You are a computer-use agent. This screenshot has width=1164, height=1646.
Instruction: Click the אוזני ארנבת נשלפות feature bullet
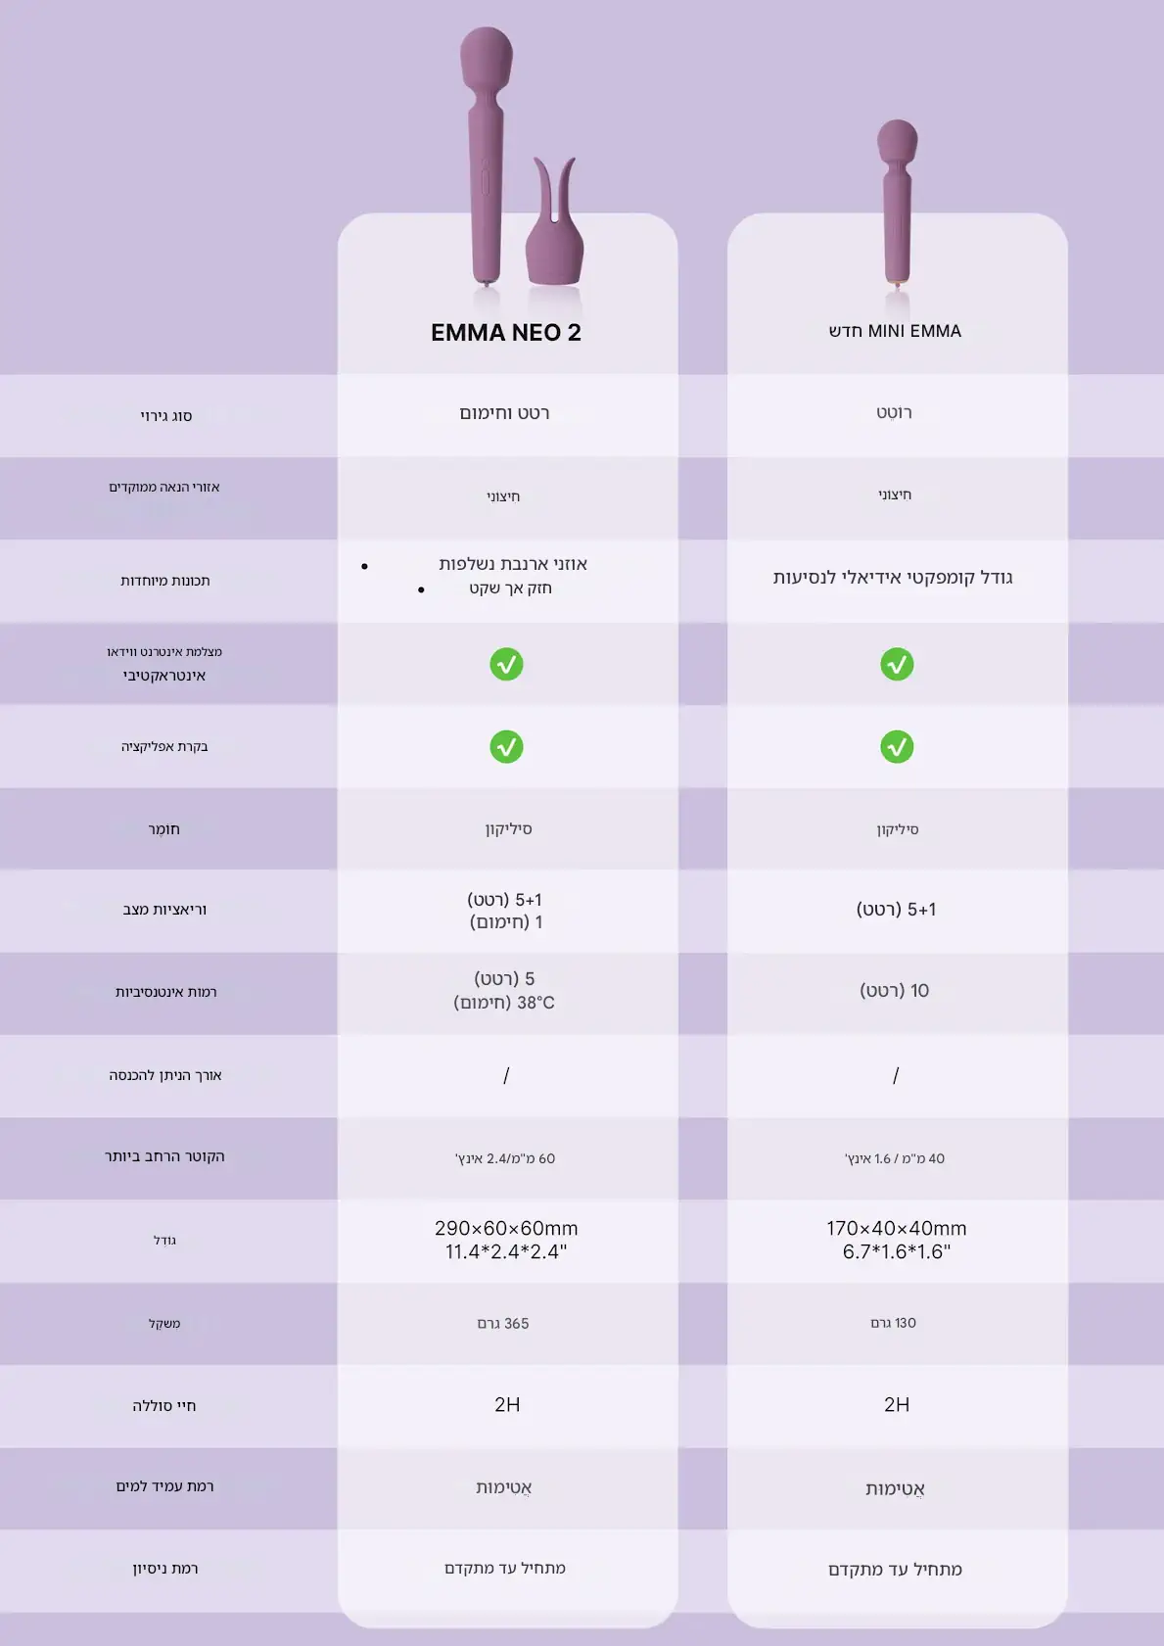coord(513,564)
